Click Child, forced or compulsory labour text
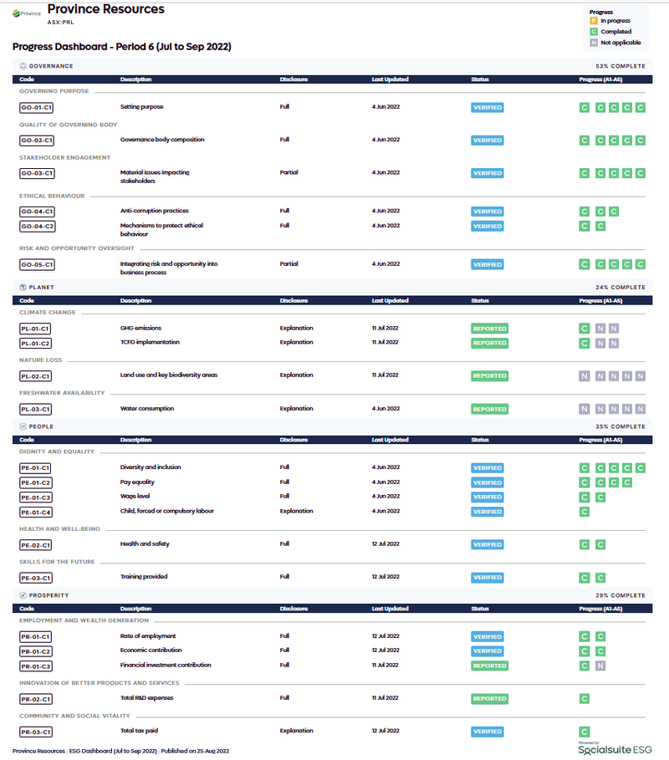Screen dimensions: 669x760 pos(166,511)
